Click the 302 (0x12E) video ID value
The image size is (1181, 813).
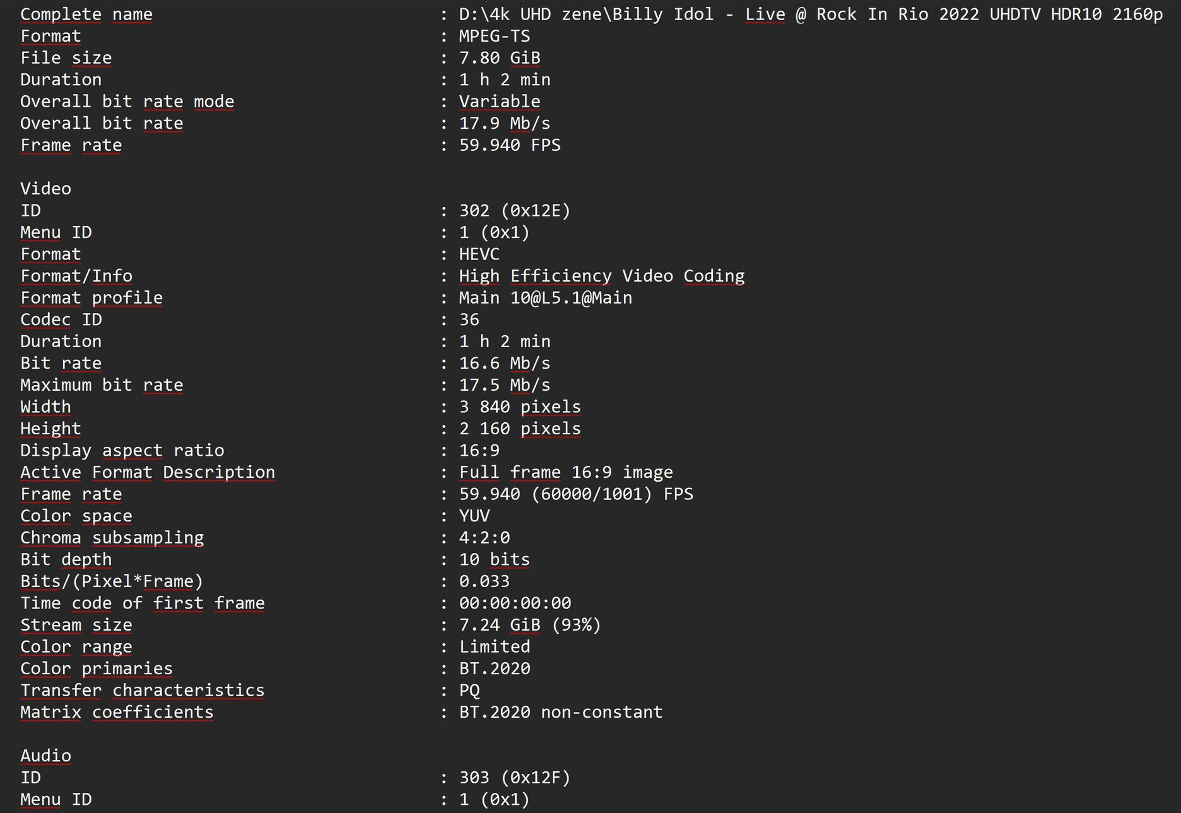(x=514, y=211)
